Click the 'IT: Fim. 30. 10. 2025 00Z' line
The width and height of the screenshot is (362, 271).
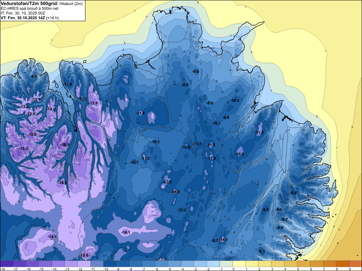tap(23, 13)
